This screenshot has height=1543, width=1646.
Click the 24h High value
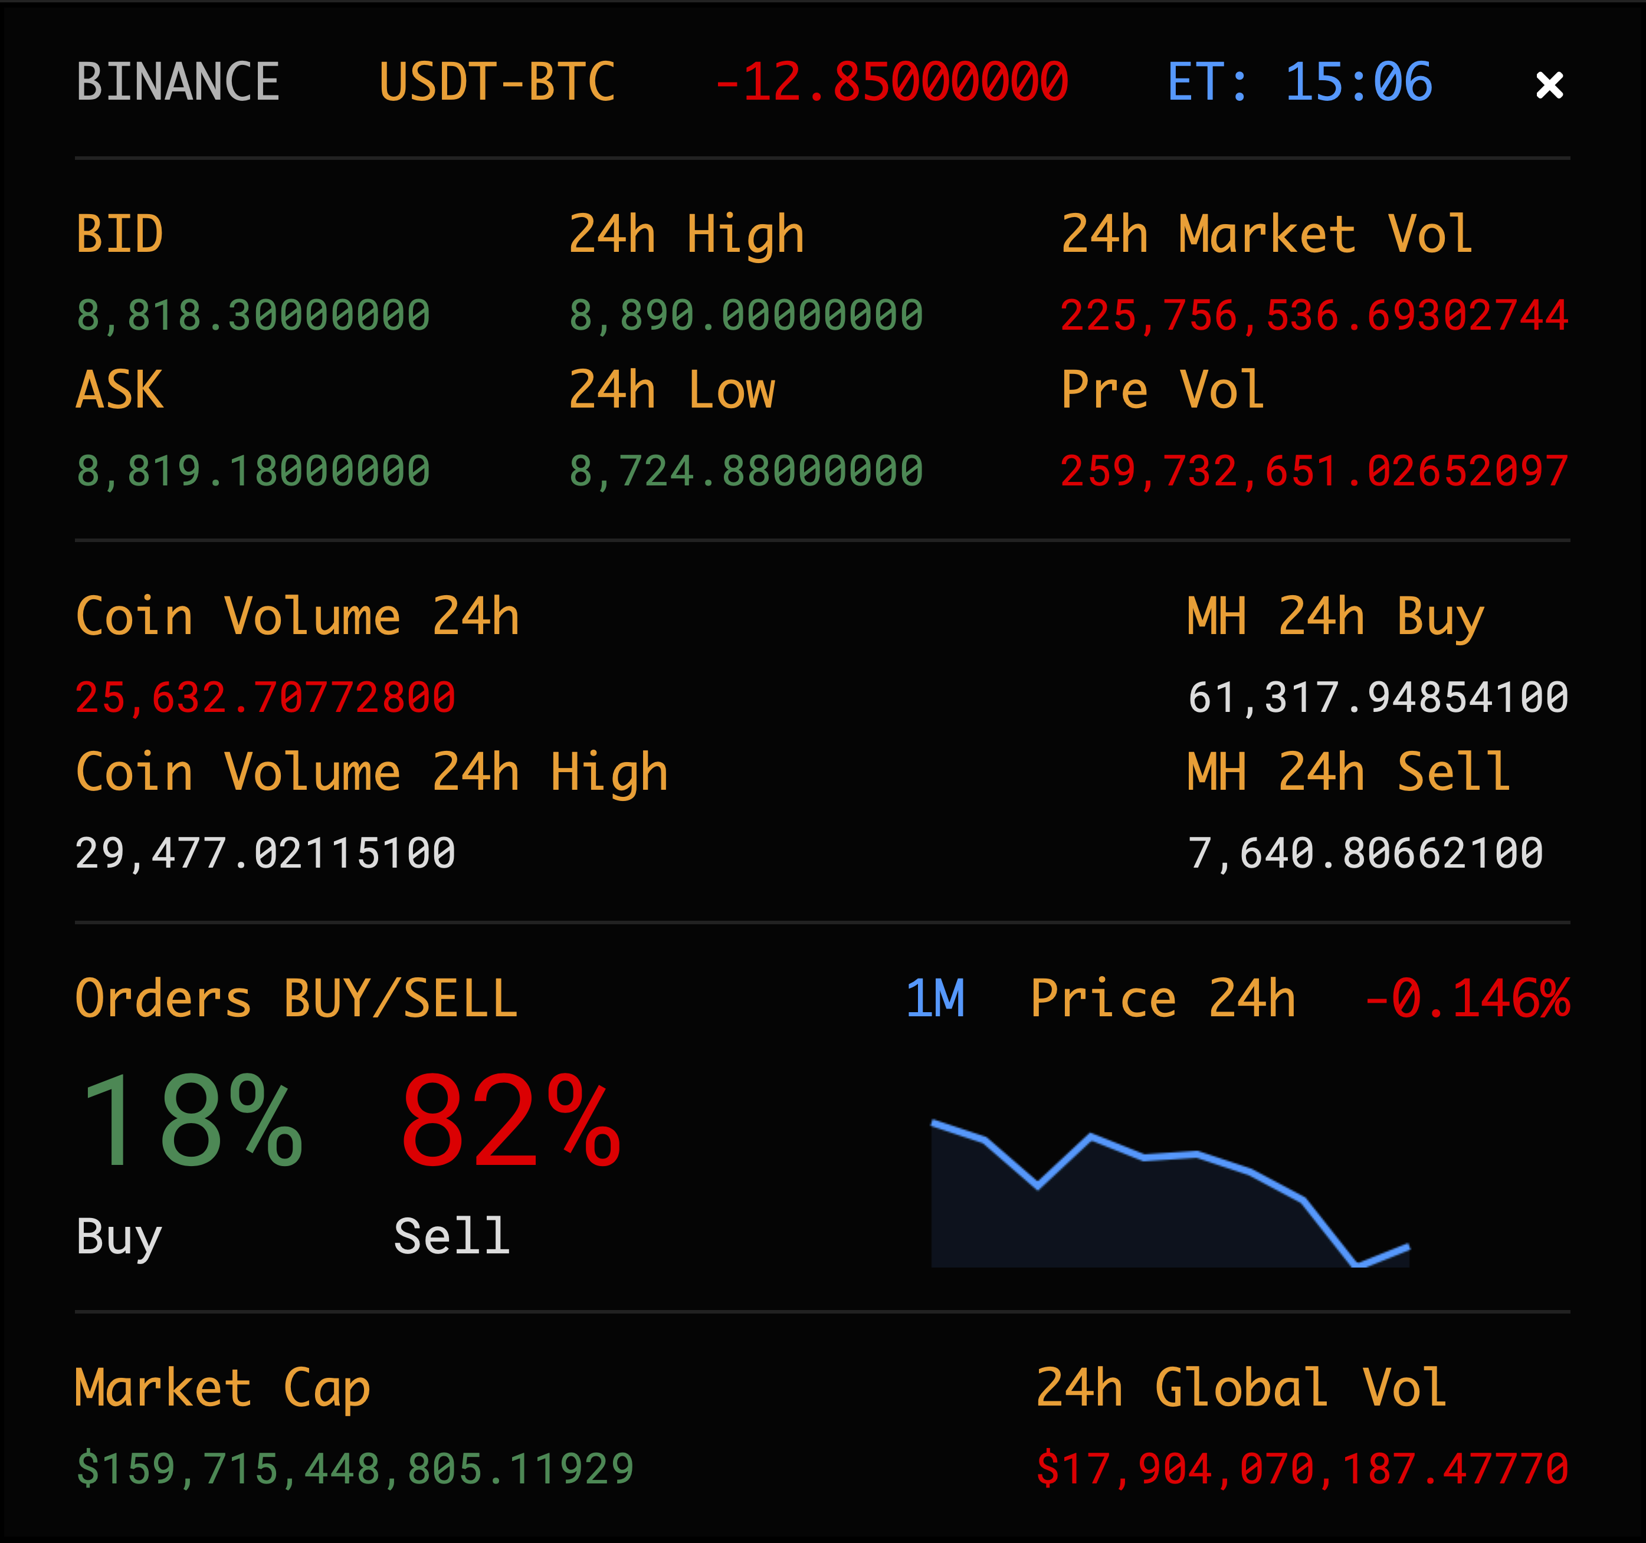tap(746, 316)
